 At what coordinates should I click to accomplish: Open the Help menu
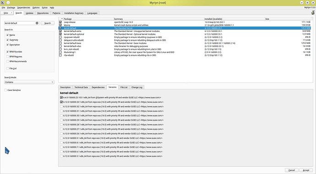coord(52,8)
